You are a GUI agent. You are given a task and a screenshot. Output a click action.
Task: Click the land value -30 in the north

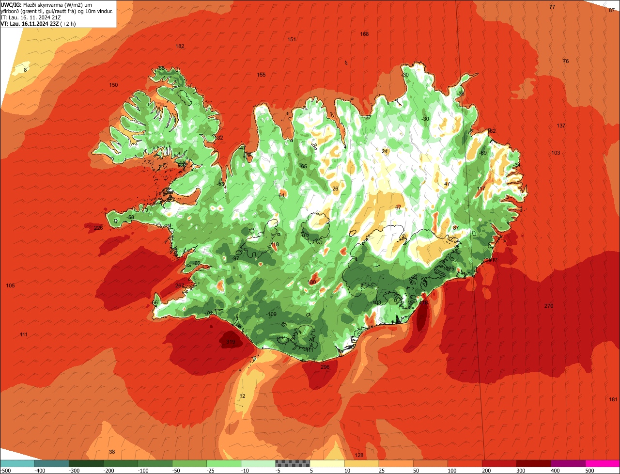tap(425, 119)
